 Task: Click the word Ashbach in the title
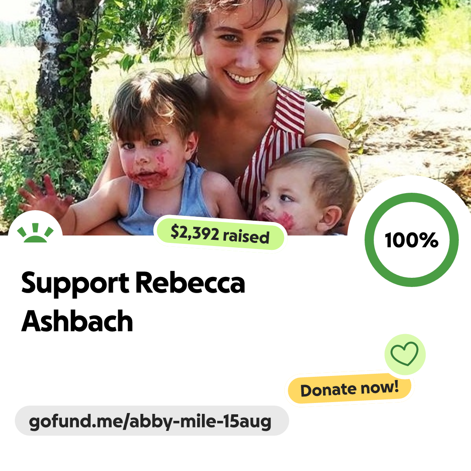click(77, 321)
